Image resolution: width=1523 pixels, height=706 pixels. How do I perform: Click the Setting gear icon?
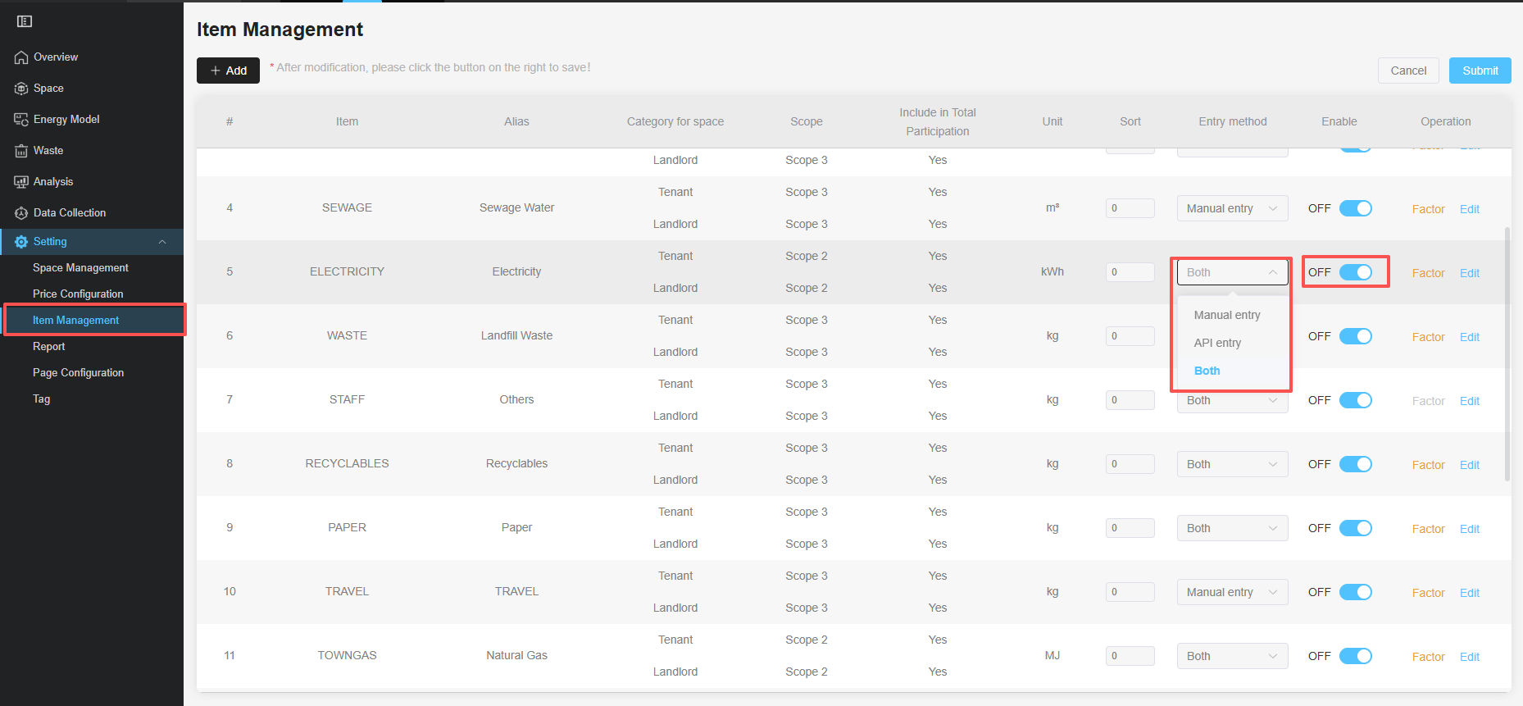tap(21, 242)
